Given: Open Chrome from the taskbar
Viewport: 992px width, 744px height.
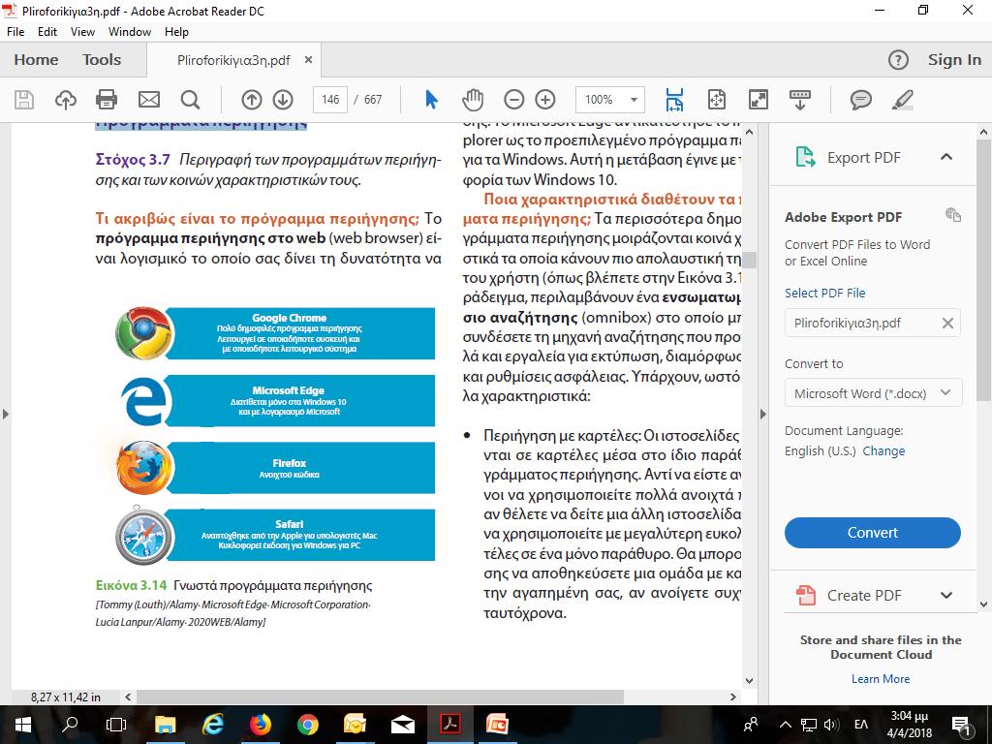Looking at the screenshot, I should [x=307, y=725].
